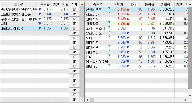This screenshot has width=192, height=103.
Task: Click 치매 period return 0.71%
Action: pyautogui.click(x=64, y=24)
